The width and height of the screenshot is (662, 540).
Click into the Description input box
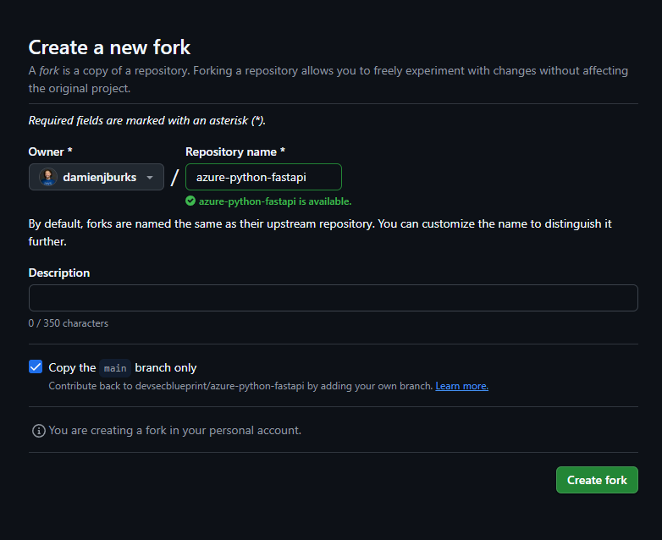point(333,298)
